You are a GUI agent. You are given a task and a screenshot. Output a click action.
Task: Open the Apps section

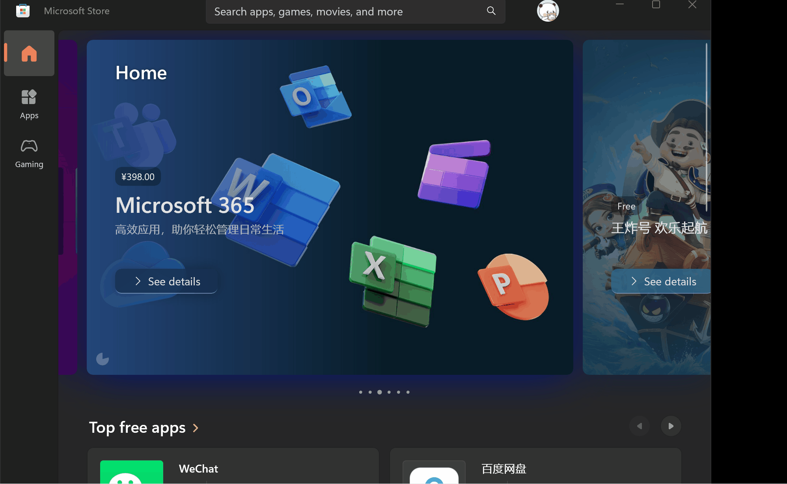pyautogui.click(x=29, y=104)
